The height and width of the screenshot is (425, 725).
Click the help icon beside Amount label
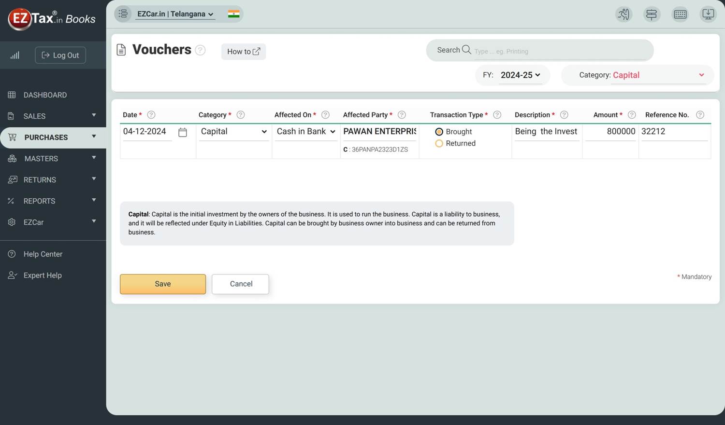click(x=631, y=115)
